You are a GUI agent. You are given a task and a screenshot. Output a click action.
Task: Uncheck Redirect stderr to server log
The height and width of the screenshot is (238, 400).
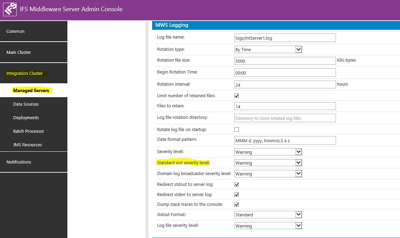pos(237,195)
